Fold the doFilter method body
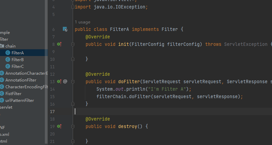The image size is (272, 145). coord(72,81)
